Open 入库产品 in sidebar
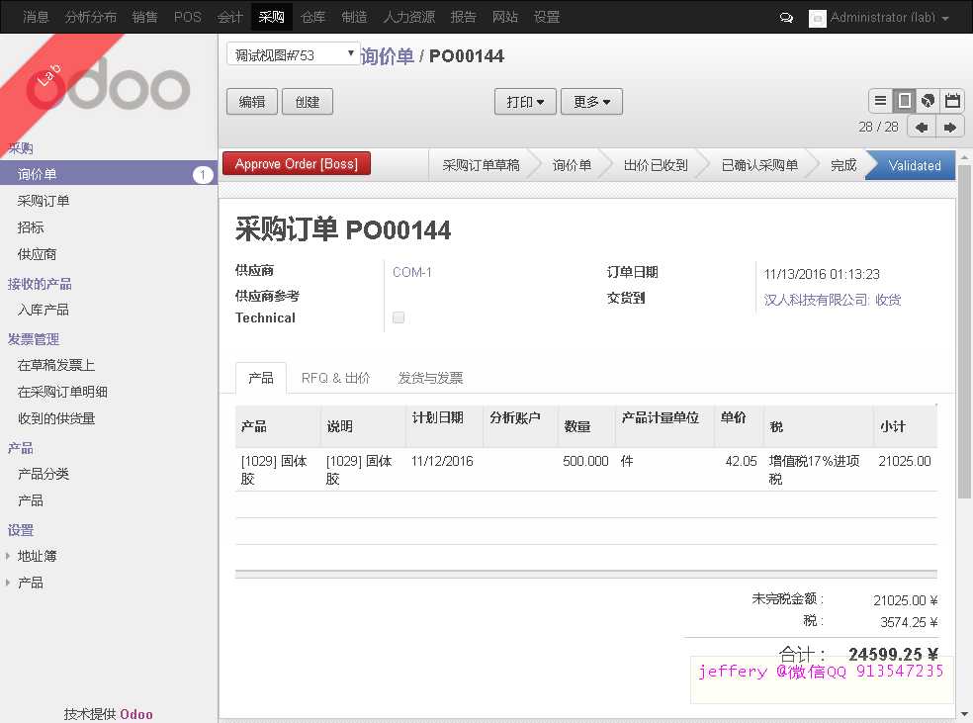 [x=43, y=310]
